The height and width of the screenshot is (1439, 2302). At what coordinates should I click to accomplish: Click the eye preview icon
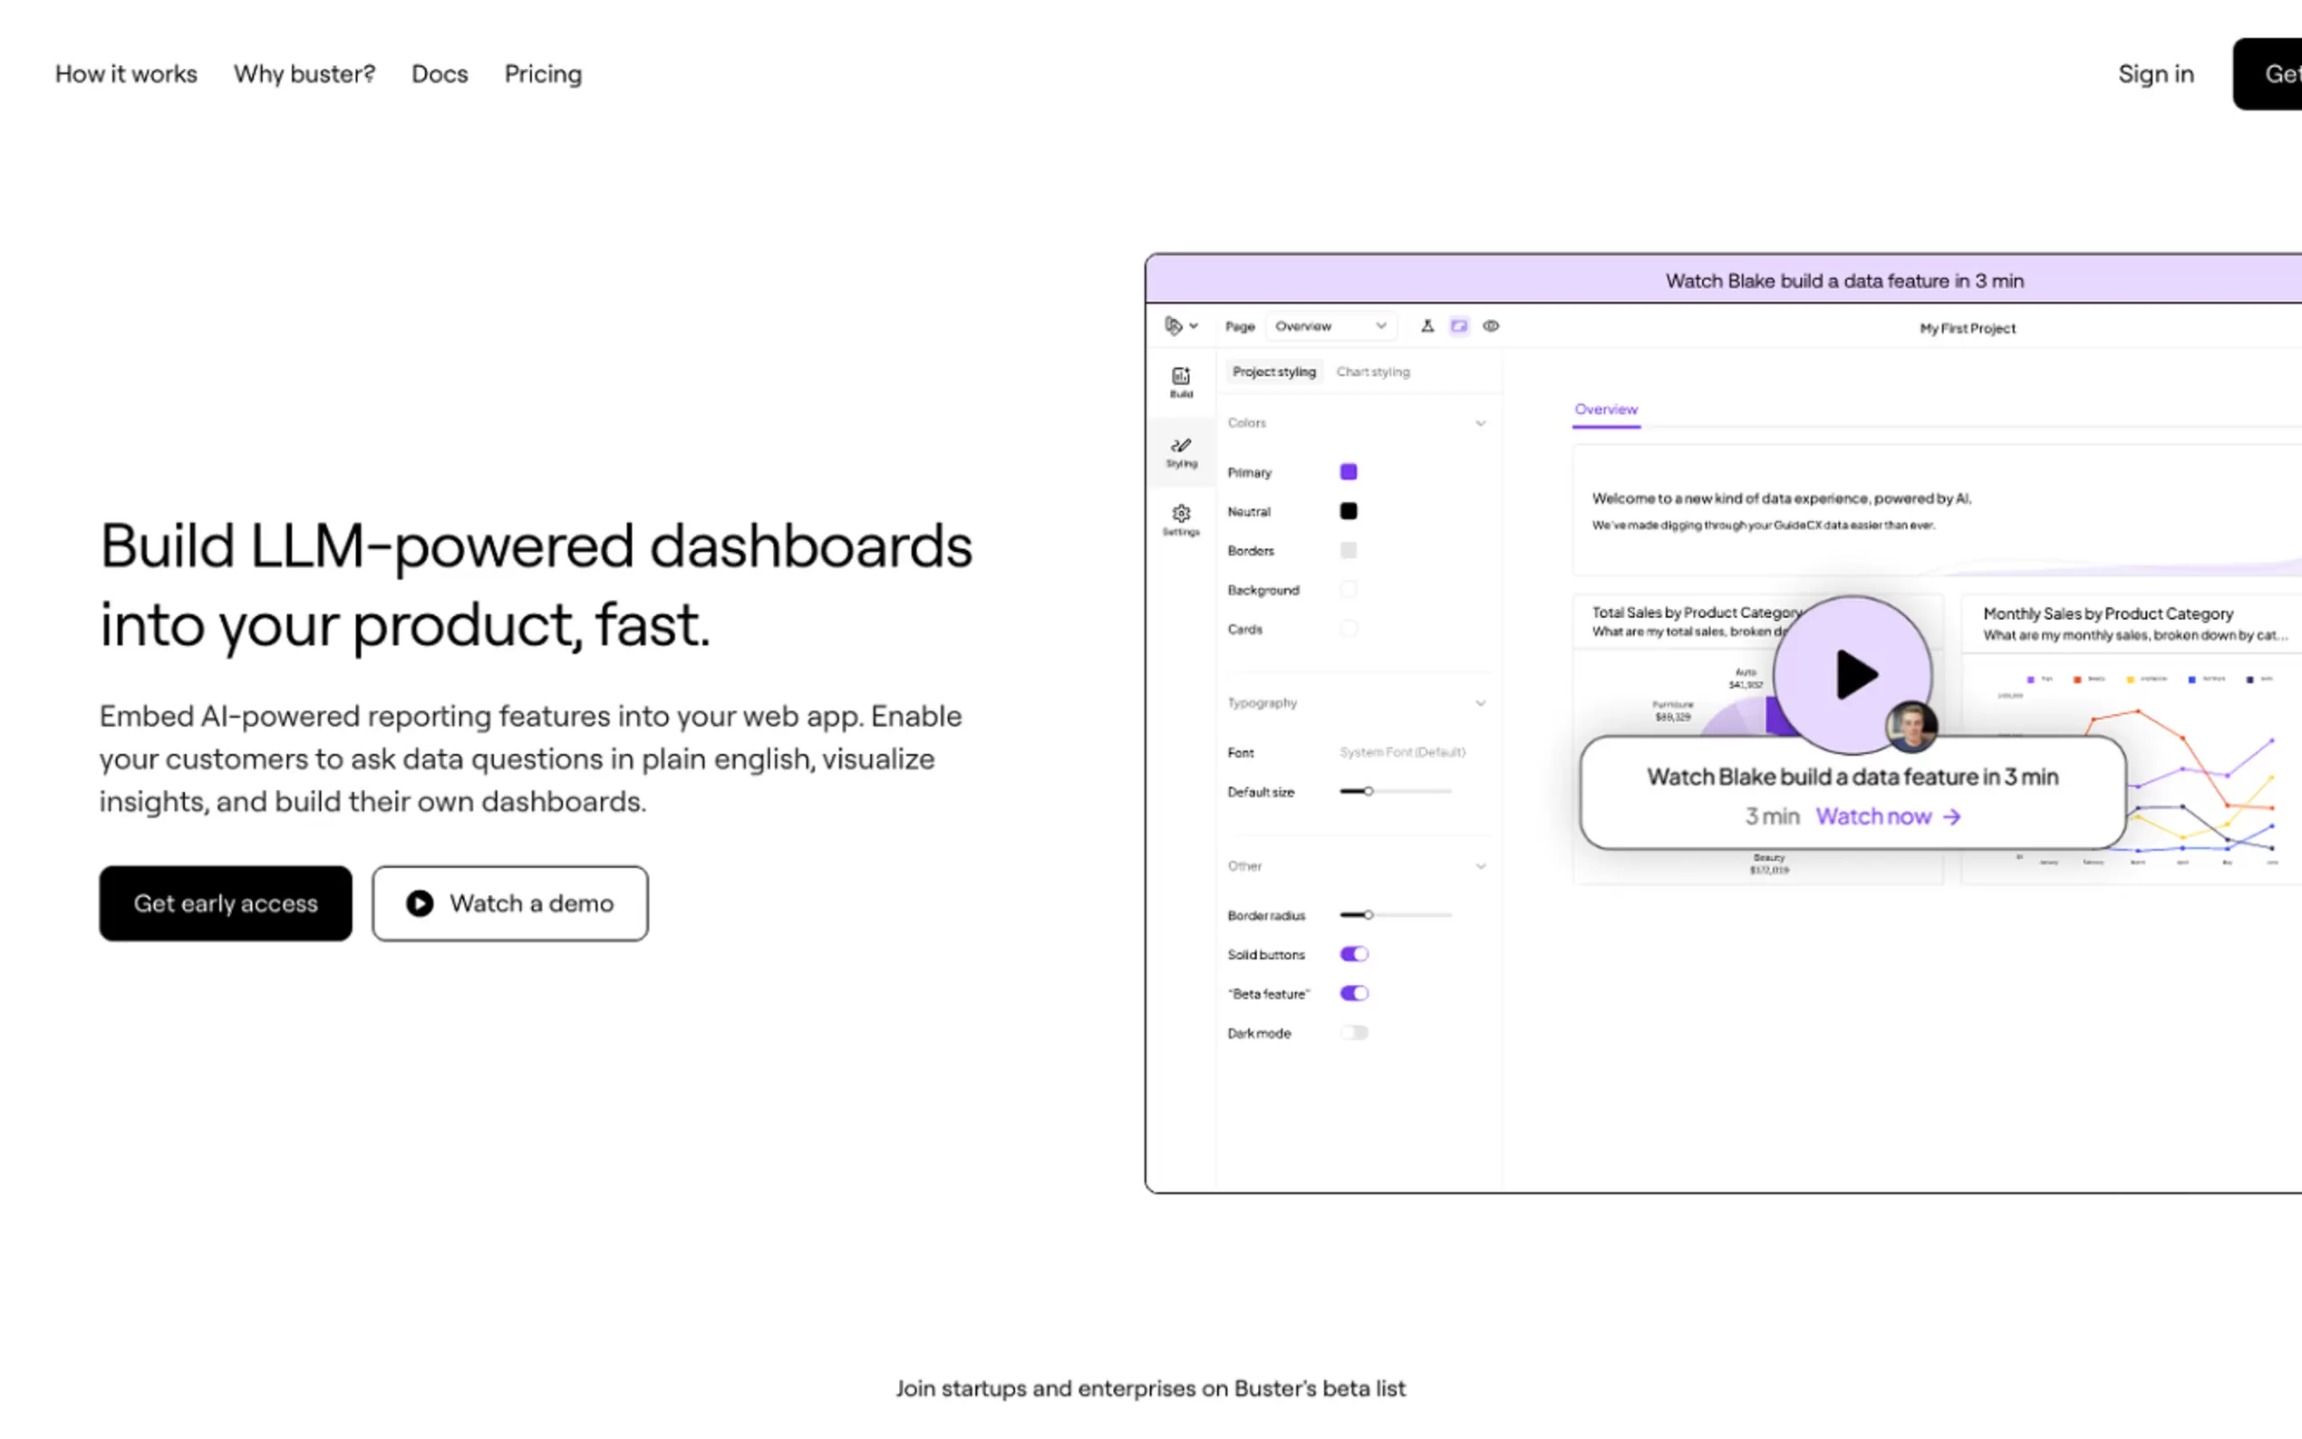point(1490,325)
